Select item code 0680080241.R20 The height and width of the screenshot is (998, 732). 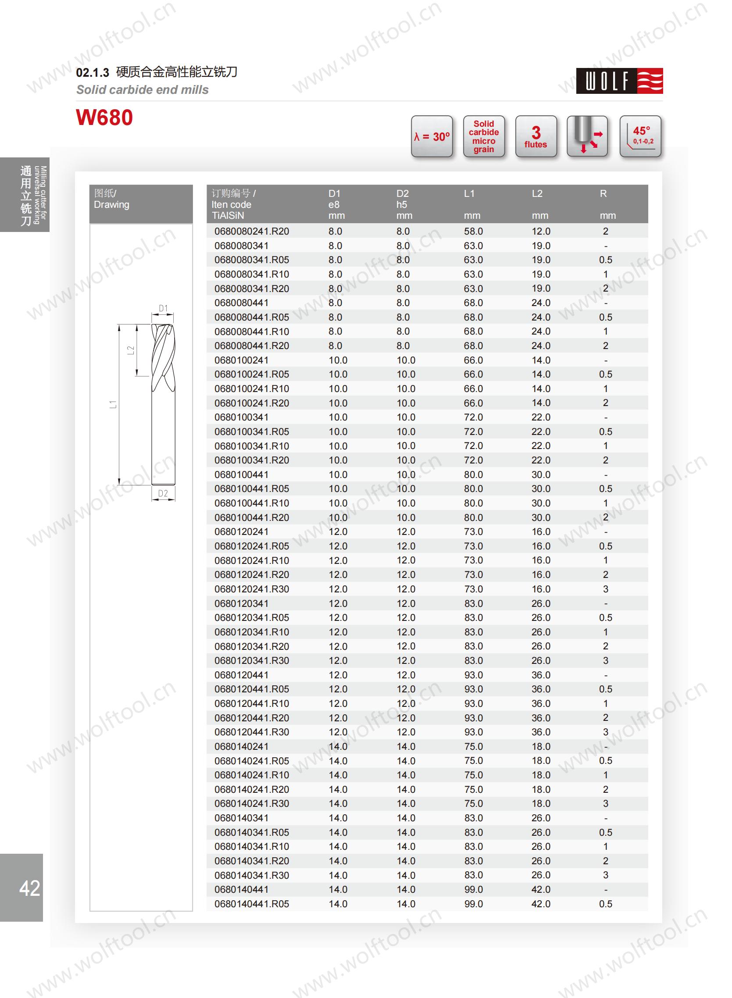(x=251, y=231)
